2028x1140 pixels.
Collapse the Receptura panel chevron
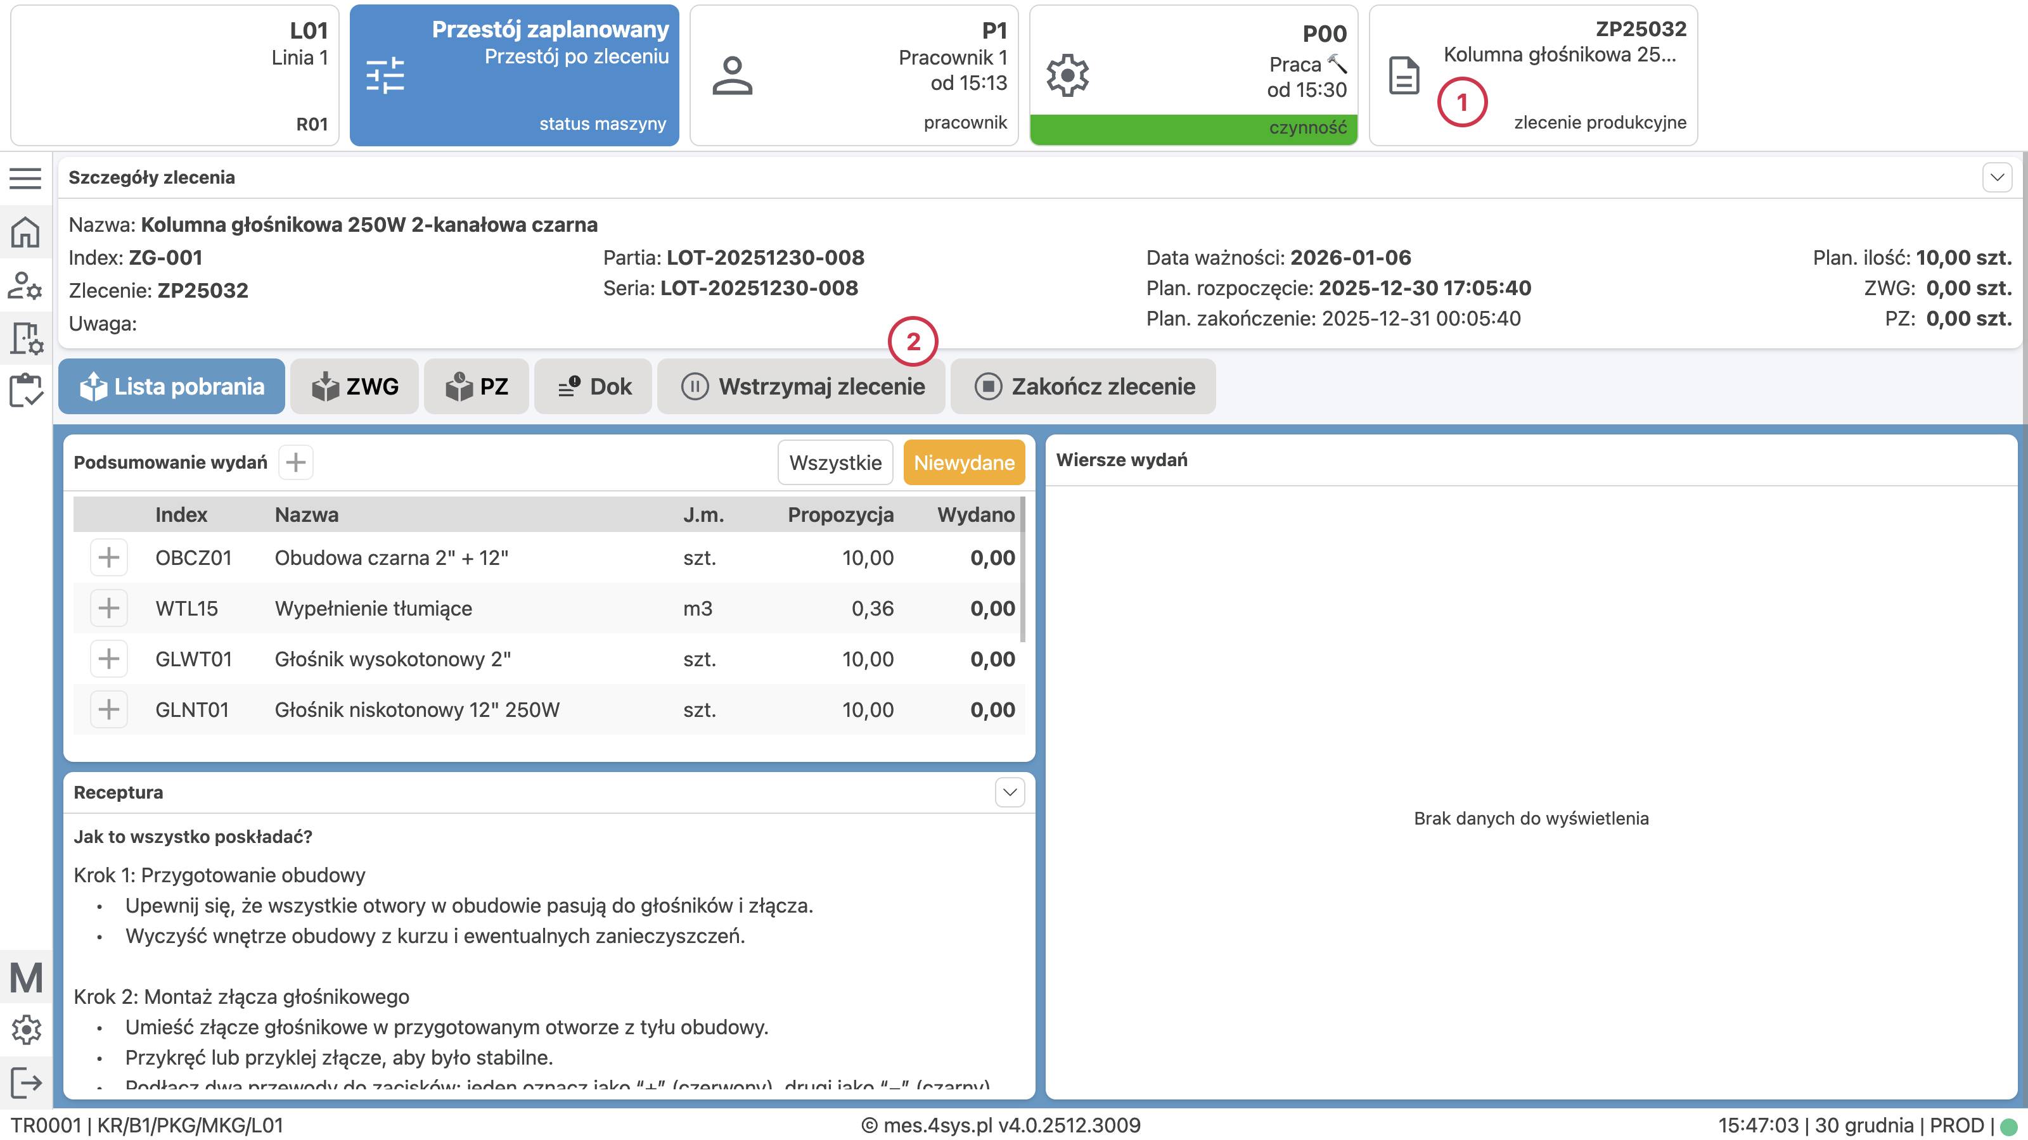(1010, 792)
